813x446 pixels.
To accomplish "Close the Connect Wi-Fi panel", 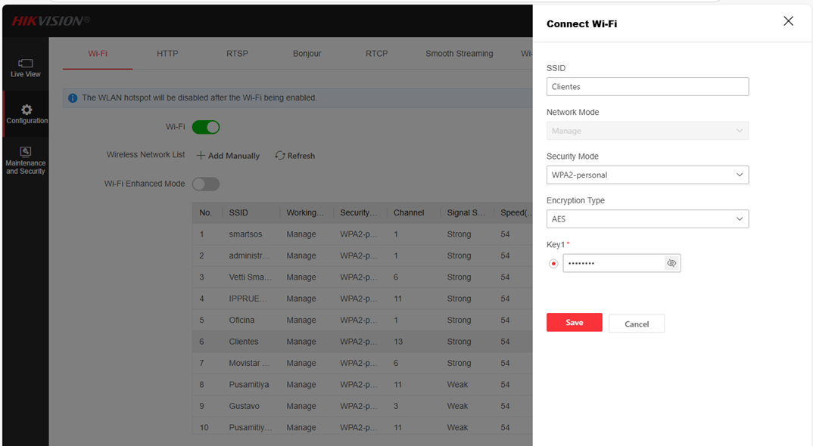I will [788, 21].
